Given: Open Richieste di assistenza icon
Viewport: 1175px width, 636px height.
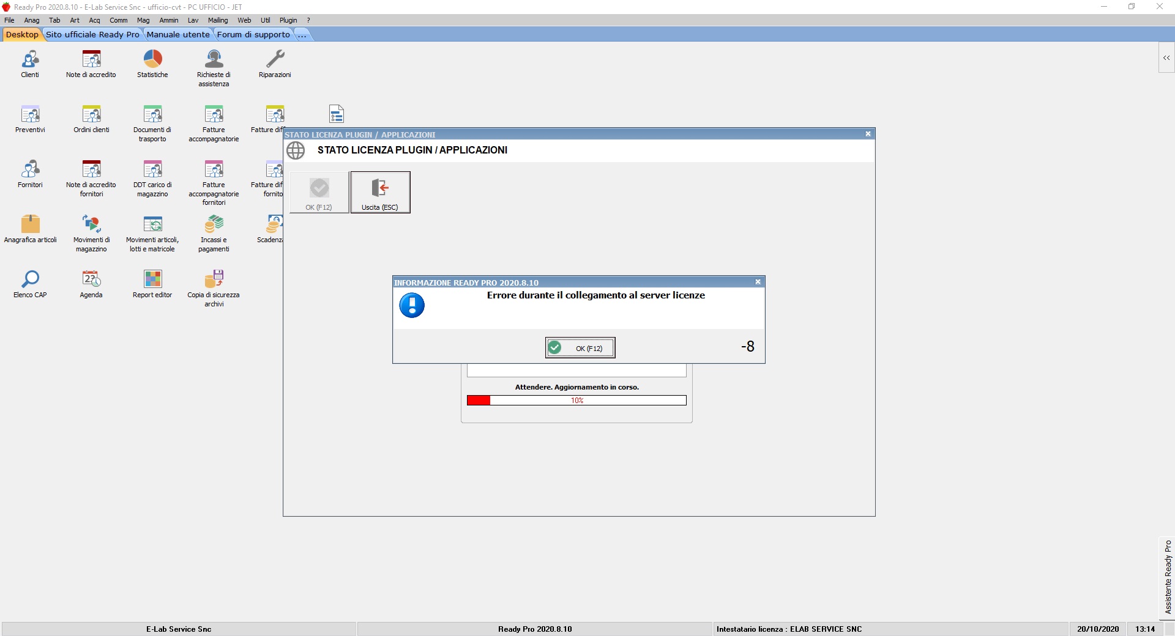Looking at the screenshot, I should (x=214, y=68).
